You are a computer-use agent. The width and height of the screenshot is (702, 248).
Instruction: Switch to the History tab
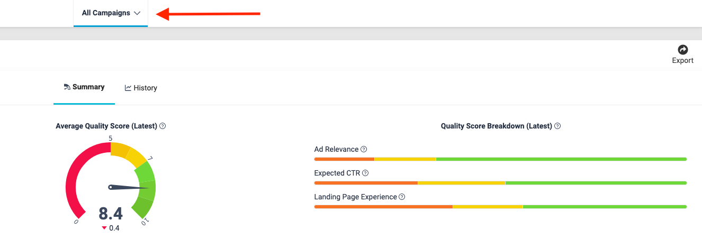pyautogui.click(x=145, y=88)
